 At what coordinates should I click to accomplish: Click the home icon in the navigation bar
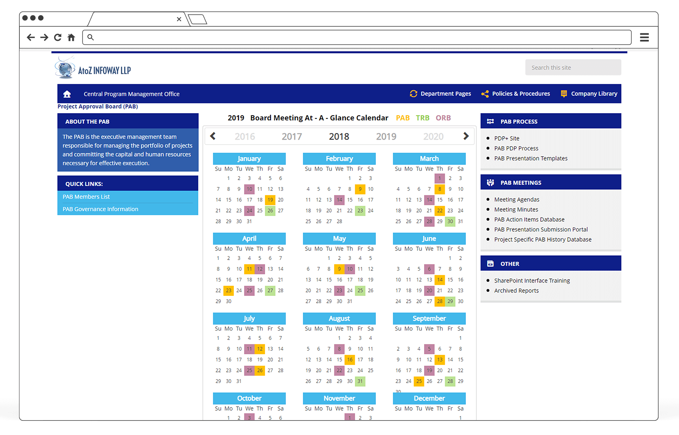[67, 94]
